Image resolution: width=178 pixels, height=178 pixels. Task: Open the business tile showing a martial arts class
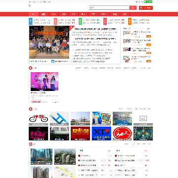click(x=122, y=119)
